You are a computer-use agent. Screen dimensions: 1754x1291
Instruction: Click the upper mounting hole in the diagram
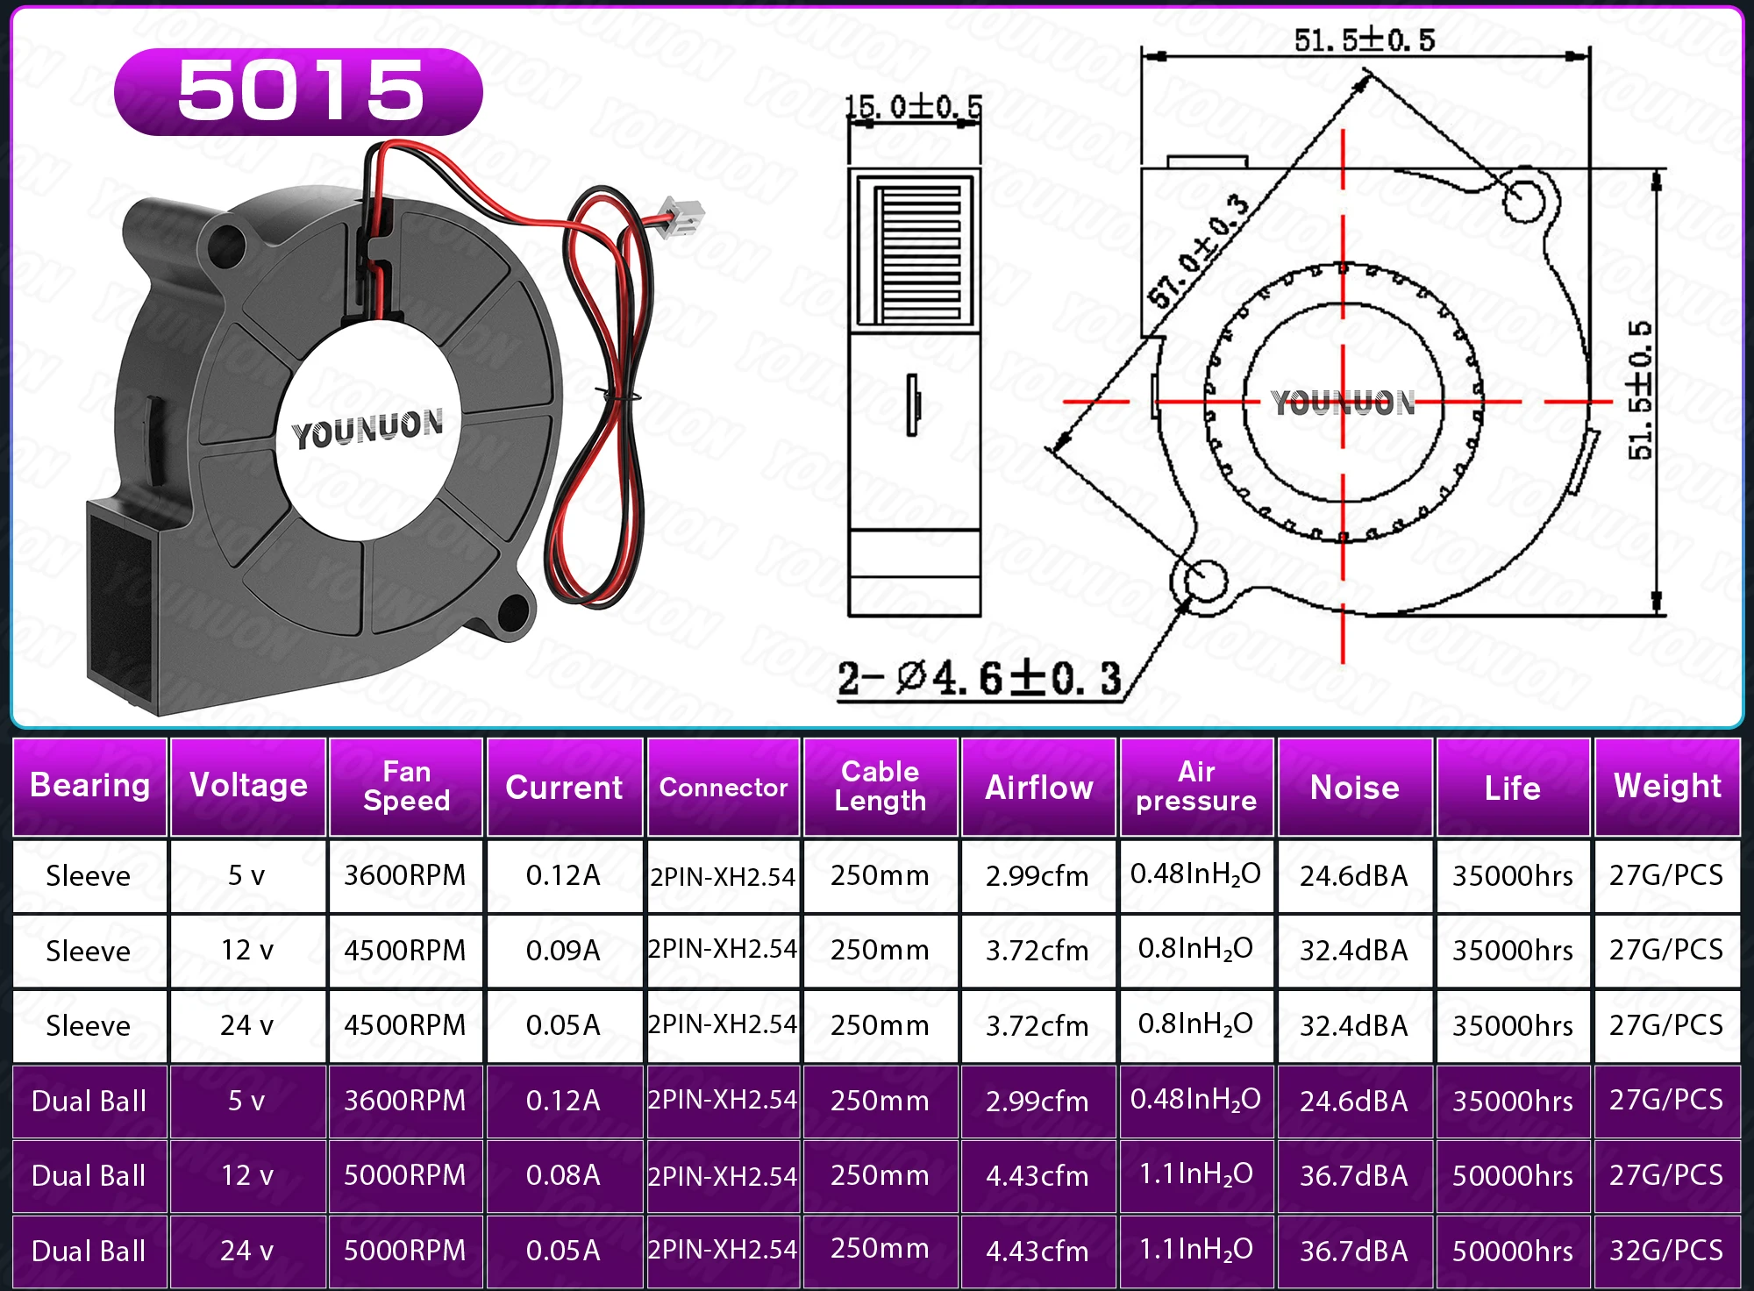click(x=1523, y=200)
